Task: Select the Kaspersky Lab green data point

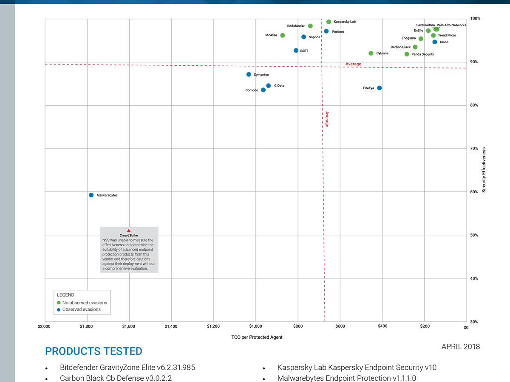Action: [329, 22]
